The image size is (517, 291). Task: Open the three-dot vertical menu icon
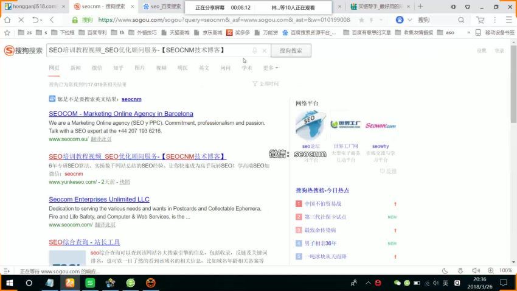tap(495, 20)
